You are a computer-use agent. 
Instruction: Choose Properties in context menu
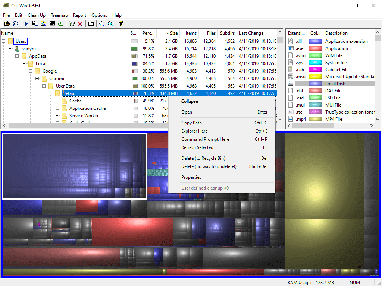(222, 177)
